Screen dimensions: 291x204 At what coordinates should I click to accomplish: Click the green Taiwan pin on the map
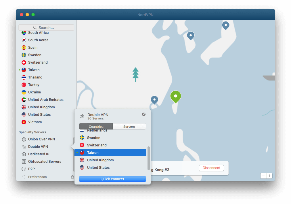(x=176, y=97)
